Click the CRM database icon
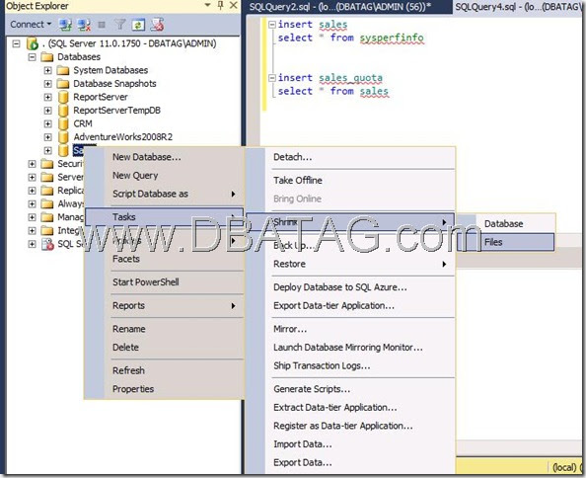 point(63,123)
